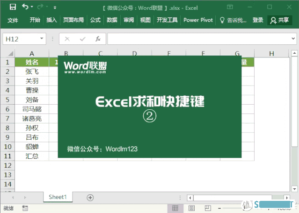Image resolution: width=299 pixels, height=213 pixels.
Task: Switch to Page Break Preview icon
Action: (x=208, y=208)
